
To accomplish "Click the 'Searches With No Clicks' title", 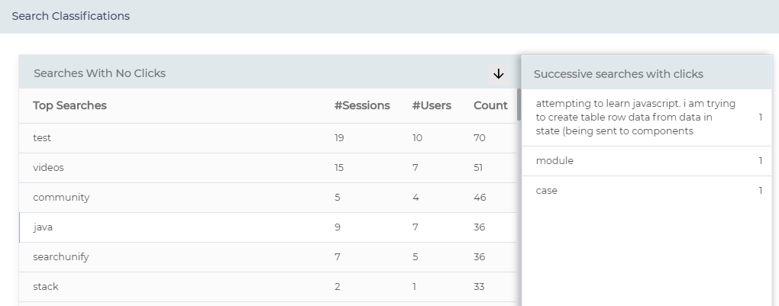I will coord(100,73).
